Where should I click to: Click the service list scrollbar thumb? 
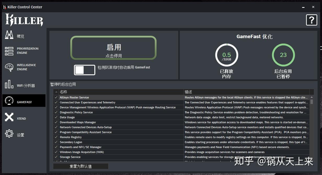click(312, 102)
